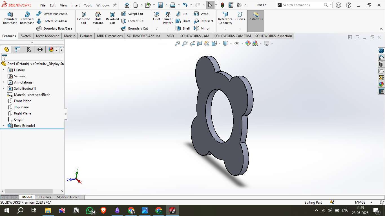The height and width of the screenshot is (216, 385).
Task: Toggle the Instant3D mode
Action: 256,21
